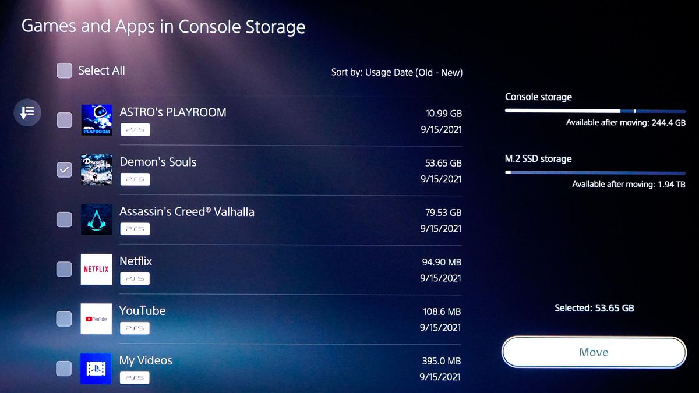Select the My Videos list entry title
The image size is (699, 393).
click(146, 360)
